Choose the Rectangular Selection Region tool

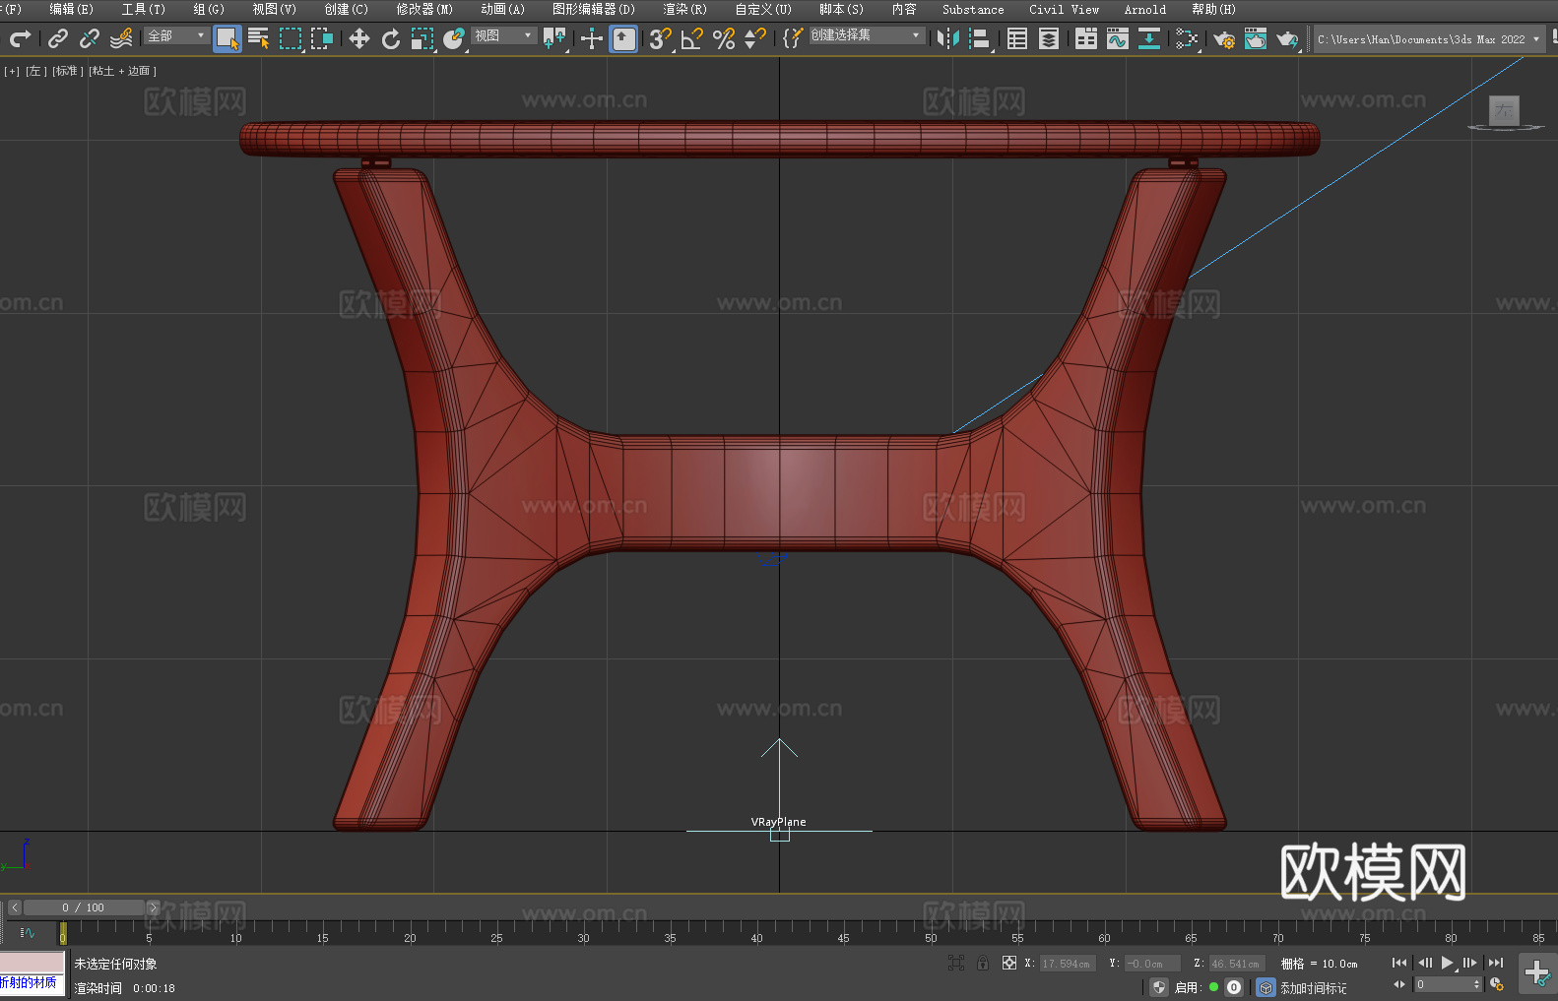[x=291, y=38]
